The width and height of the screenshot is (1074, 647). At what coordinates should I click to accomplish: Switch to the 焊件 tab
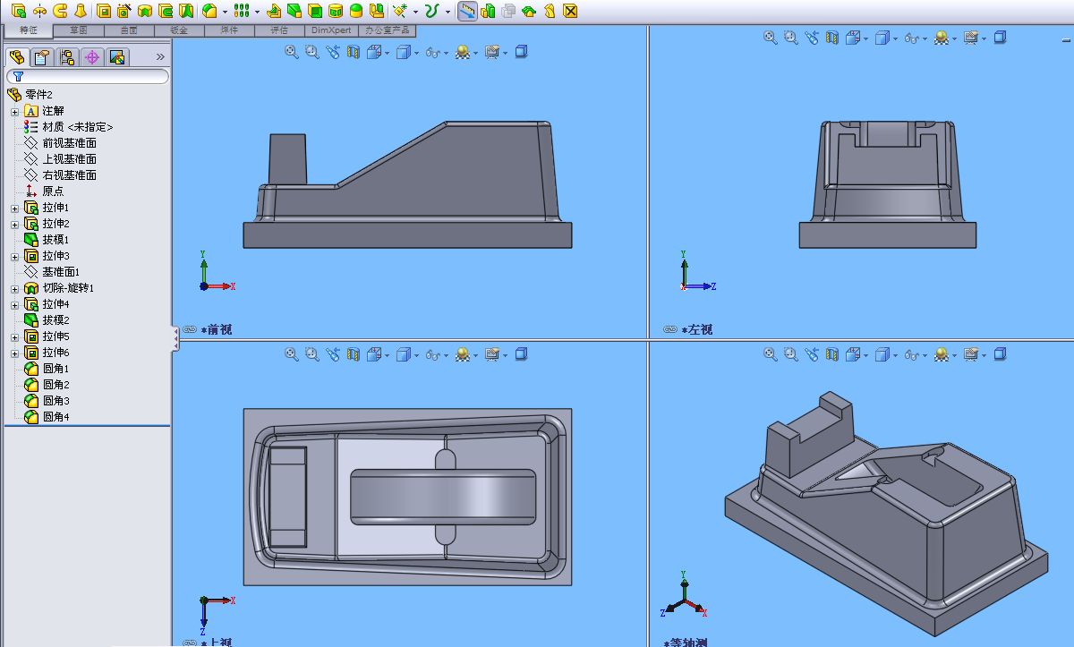coord(229,30)
